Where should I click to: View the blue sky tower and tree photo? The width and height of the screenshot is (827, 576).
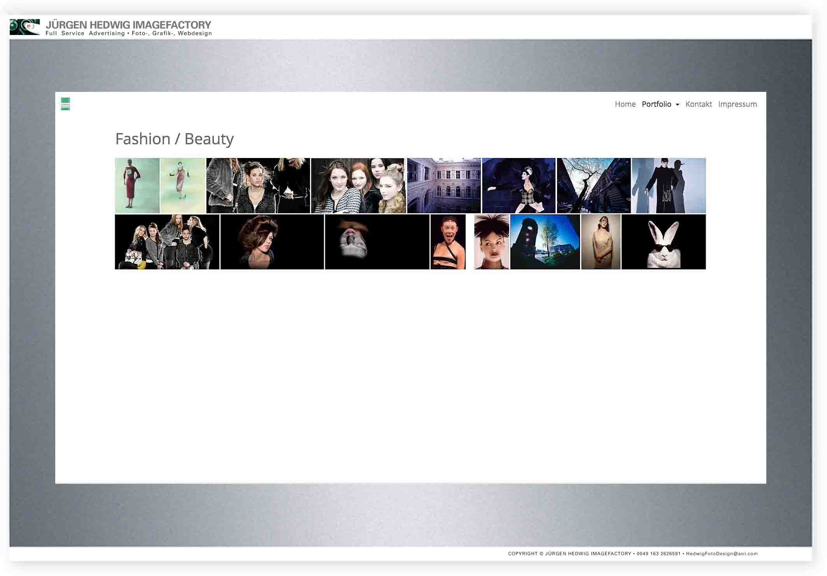pyautogui.click(x=545, y=242)
